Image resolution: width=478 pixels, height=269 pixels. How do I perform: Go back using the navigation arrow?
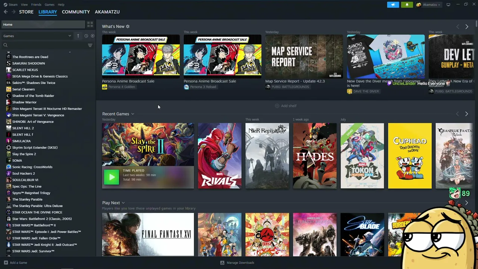[x=6, y=12]
